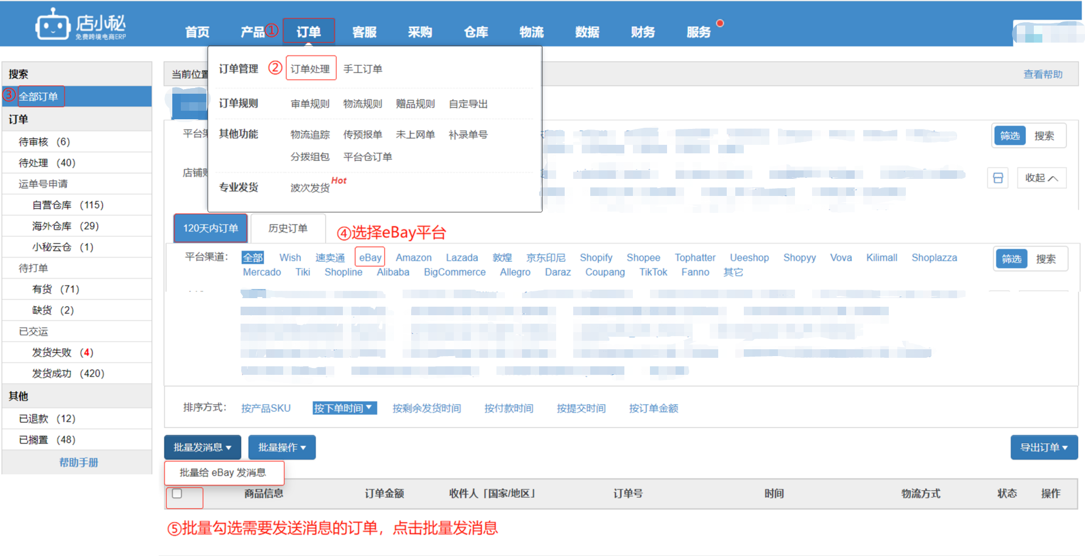
Task: Open the 帮助手册 link
Action: pyautogui.click(x=78, y=462)
